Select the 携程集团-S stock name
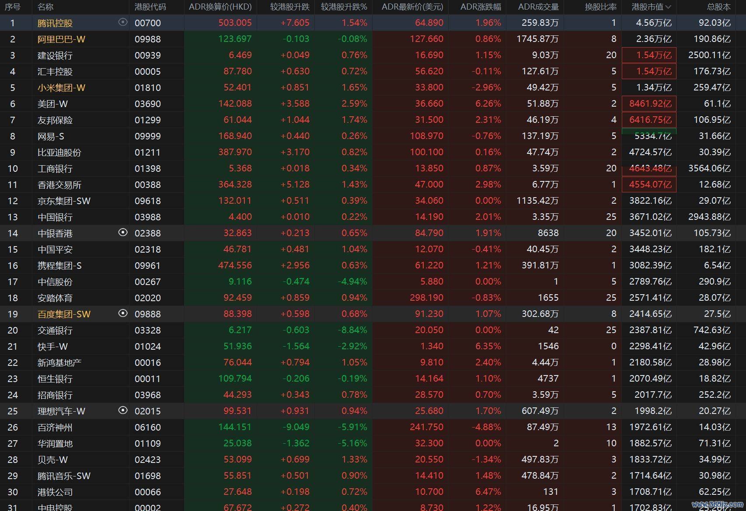746x511 pixels. coord(59,265)
